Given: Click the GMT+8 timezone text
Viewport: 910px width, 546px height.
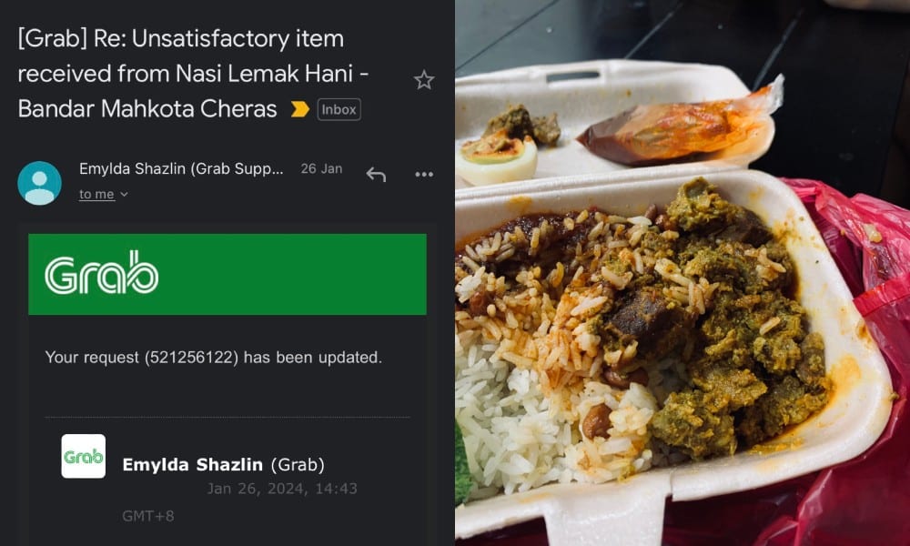Looking at the screenshot, I should click(x=147, y=516).
